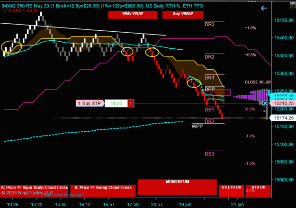Click 15350,00 on the price axis
The height and width of the screenshot is (208, 296).
tap(284, 56)
